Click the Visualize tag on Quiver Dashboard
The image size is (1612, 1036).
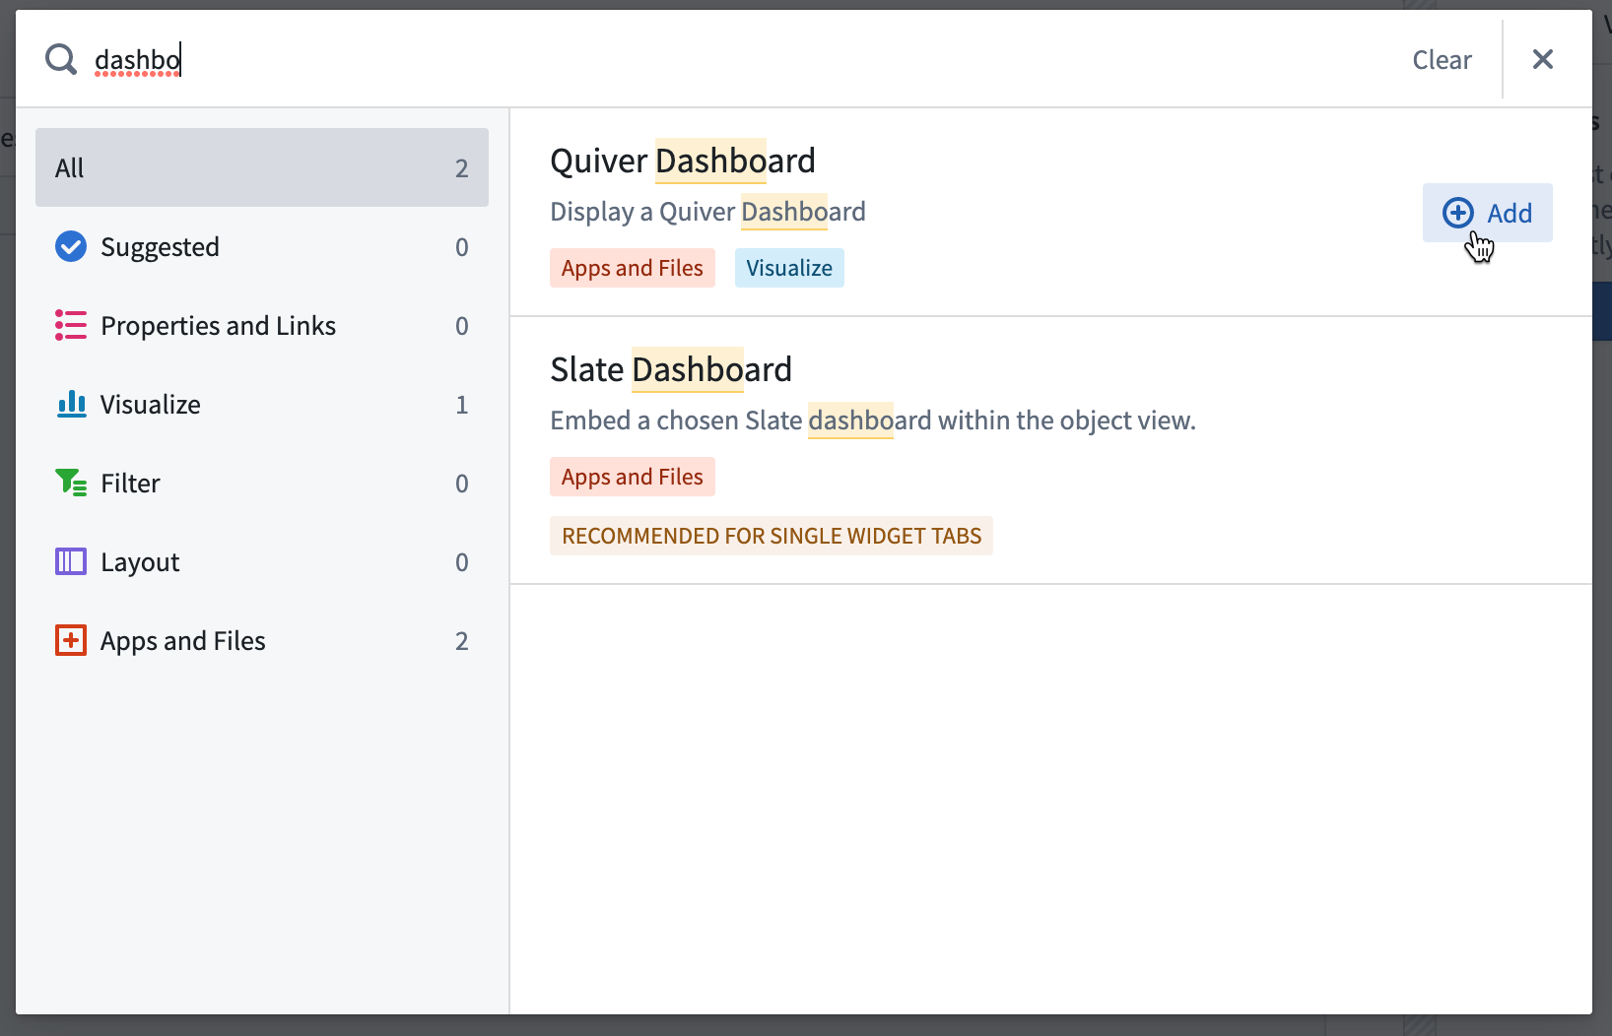click(789, 268)
